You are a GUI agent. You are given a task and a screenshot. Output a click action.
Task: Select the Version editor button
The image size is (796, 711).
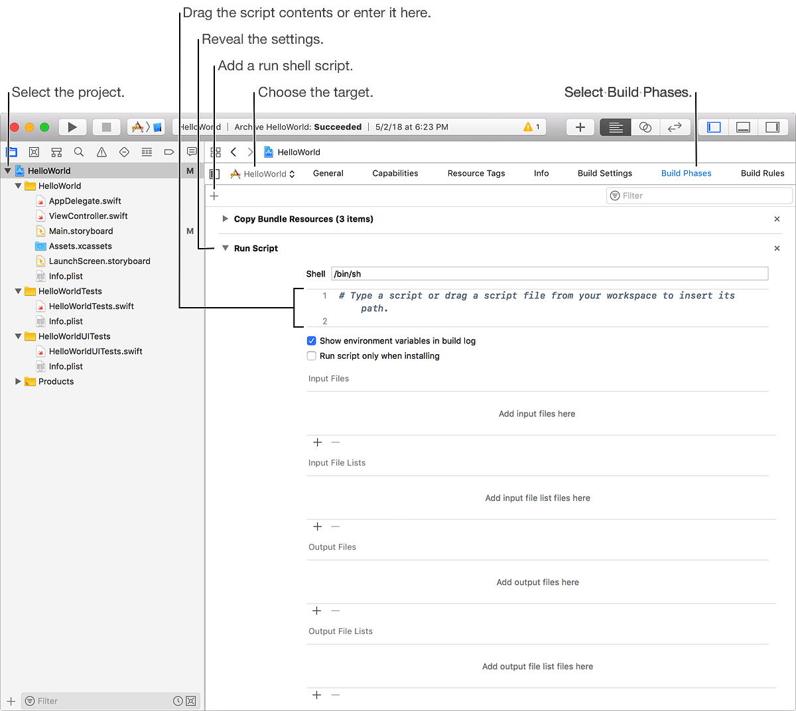[675, 127]
